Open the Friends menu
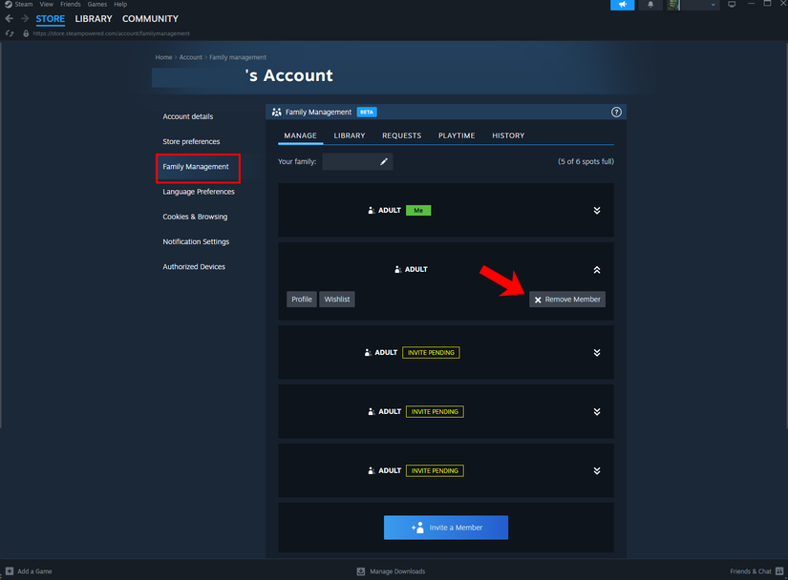The image size is (788, 580). pyautogui.click(x=71, y=5)
